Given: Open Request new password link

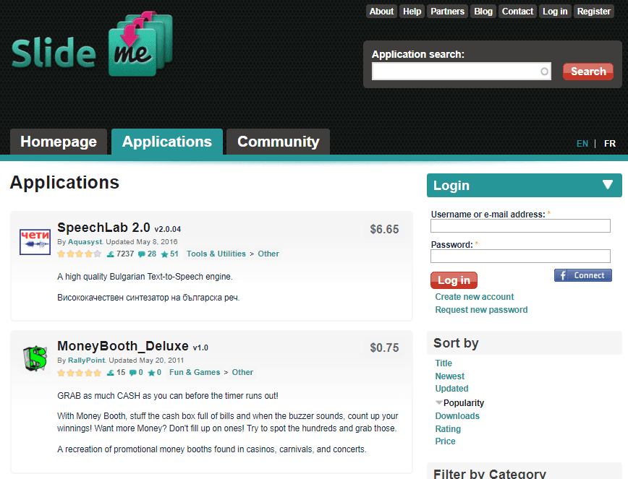Looking at the screenshot, I should [481, 310].
